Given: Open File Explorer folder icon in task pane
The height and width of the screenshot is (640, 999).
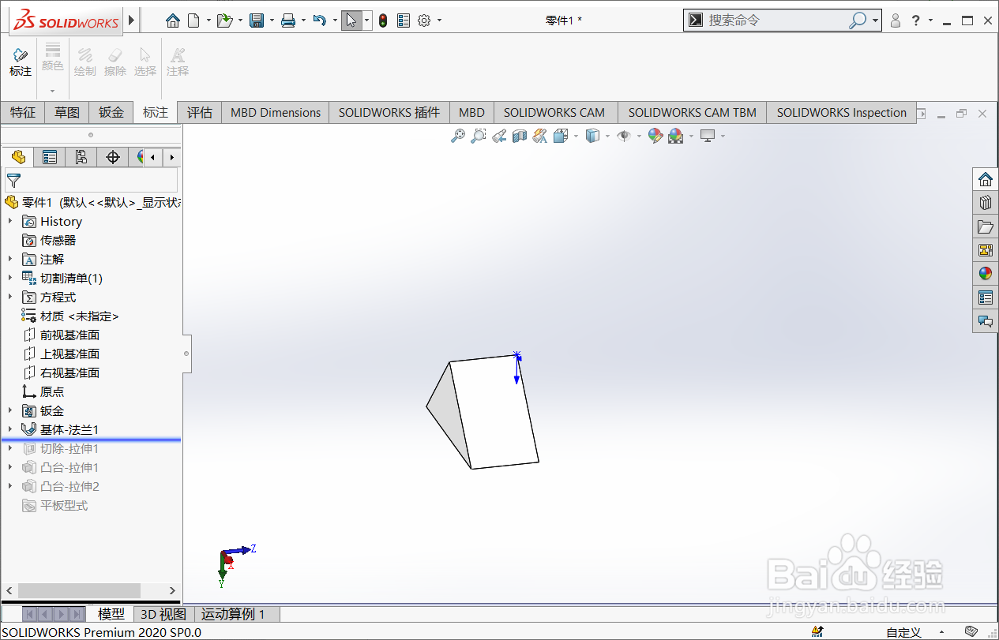Looking at the screenshot, I should coord(985,226).
